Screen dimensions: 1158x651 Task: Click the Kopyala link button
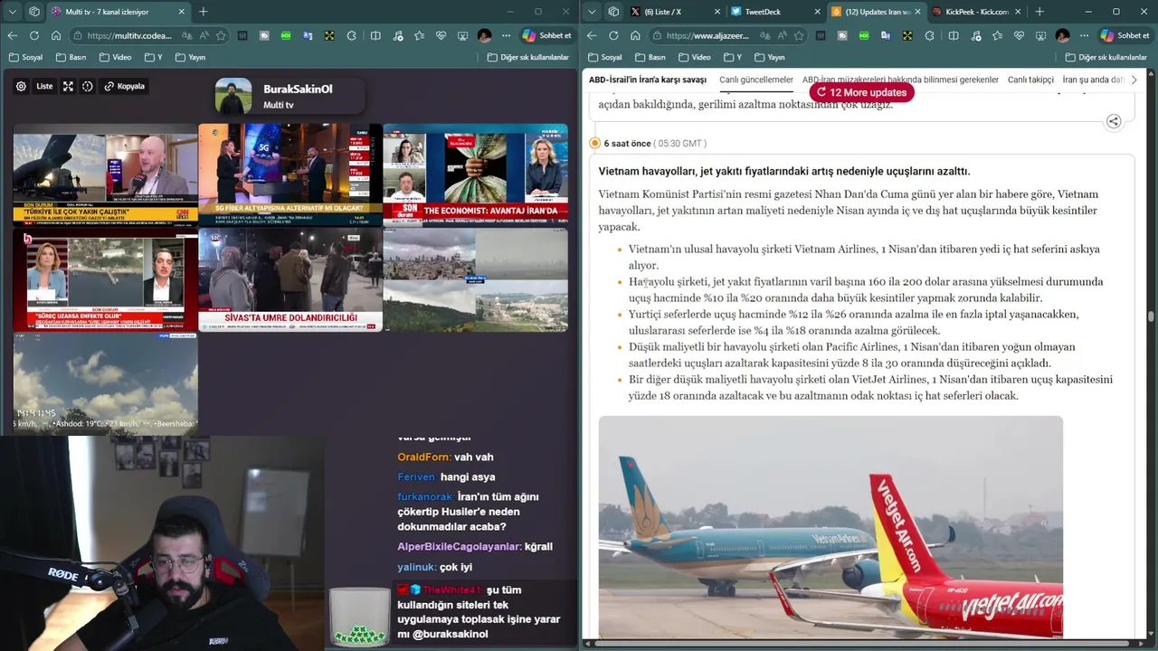click(124, 86)
